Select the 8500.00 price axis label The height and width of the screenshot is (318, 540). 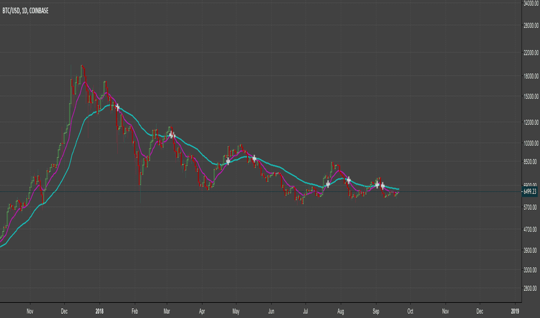click(530, 161)
